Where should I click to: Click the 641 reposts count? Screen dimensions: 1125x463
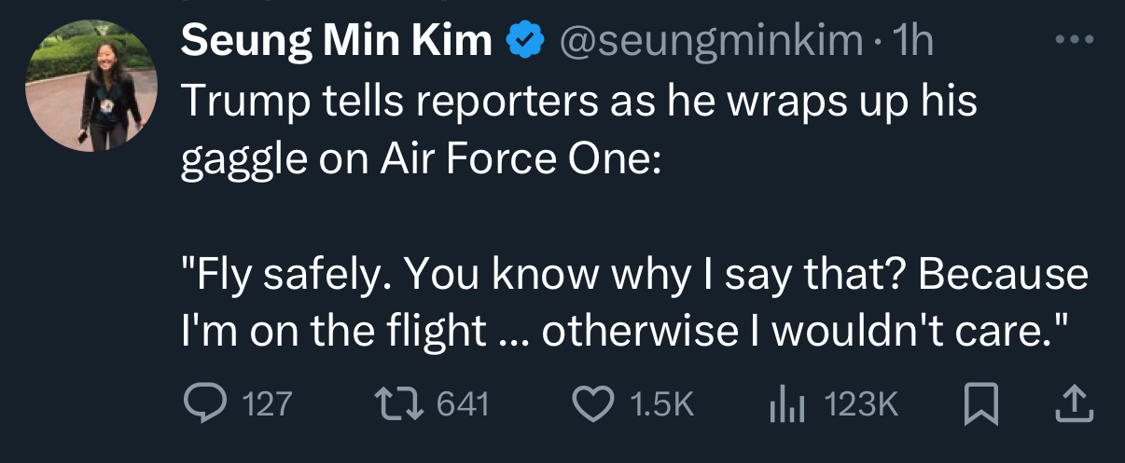[464, 403]
